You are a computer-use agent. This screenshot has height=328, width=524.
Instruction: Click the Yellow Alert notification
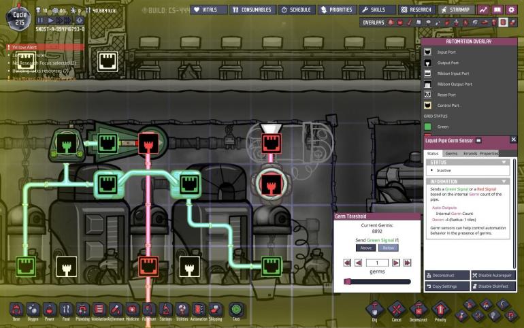pyautogui.click(x=45, y=47)
